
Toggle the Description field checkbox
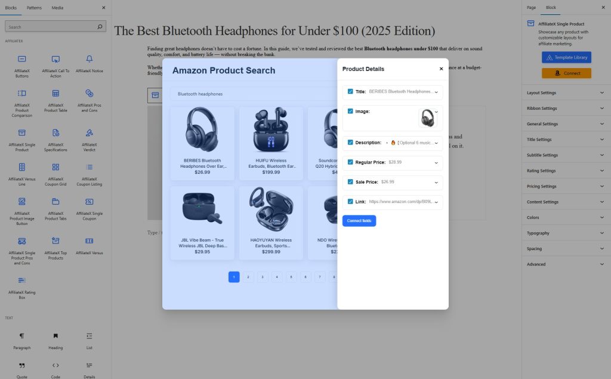pyautogui.click(x=350, y=142)
